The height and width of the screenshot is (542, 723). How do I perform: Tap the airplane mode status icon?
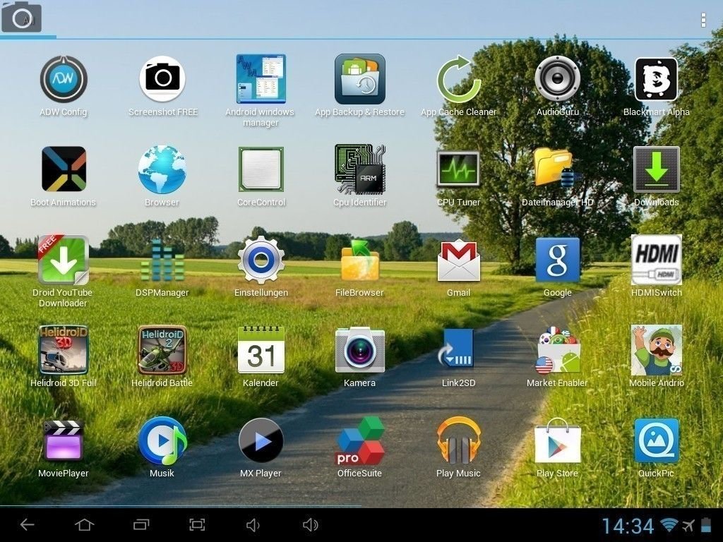pos(688,525)
